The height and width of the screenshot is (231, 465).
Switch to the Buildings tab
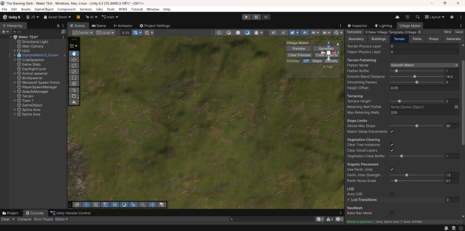[378, 39]
